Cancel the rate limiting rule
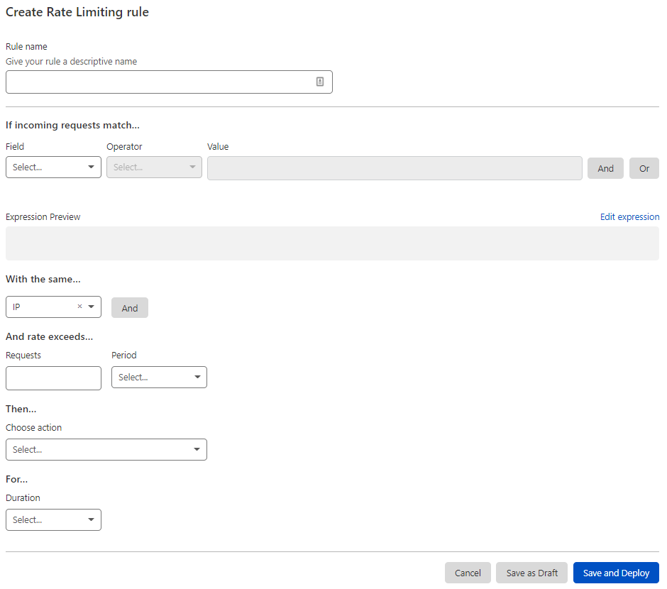The image size is (667, 589). click(x=468, y=573)
